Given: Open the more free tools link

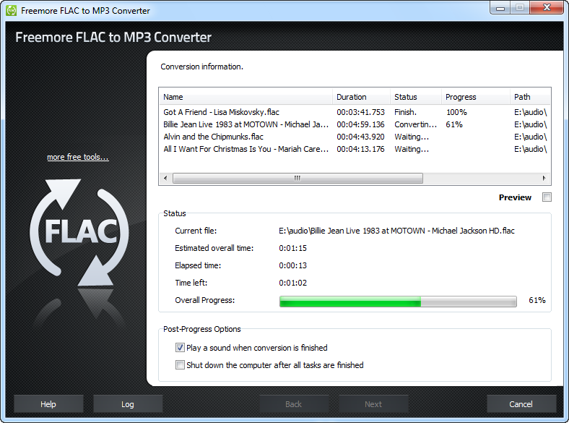Looking at the screenshot, I should pos(78,157).
